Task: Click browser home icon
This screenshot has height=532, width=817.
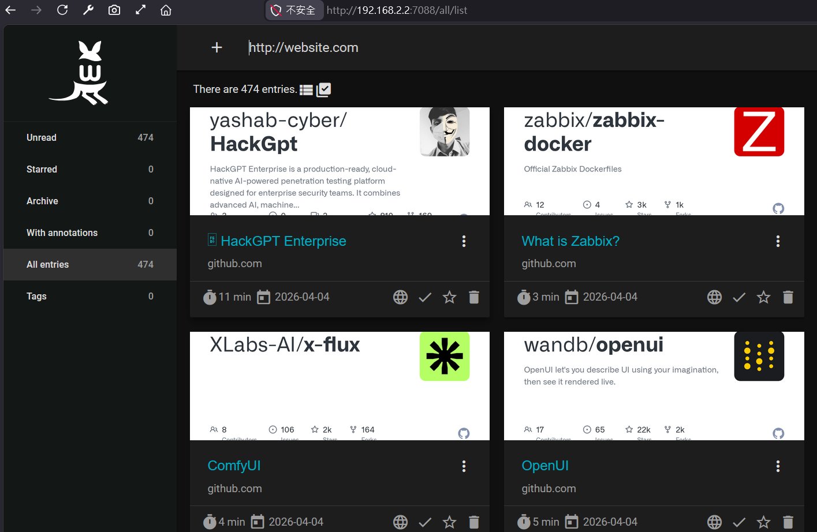Action: pos(166,10)
